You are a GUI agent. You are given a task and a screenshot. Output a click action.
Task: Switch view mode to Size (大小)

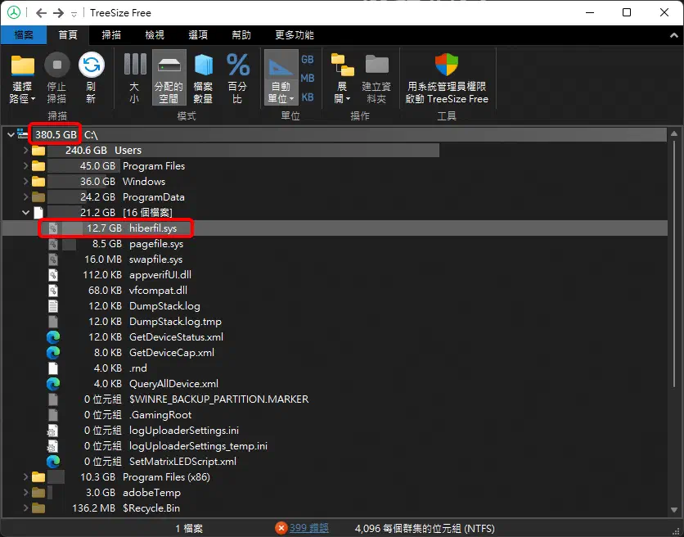(133, 78)
